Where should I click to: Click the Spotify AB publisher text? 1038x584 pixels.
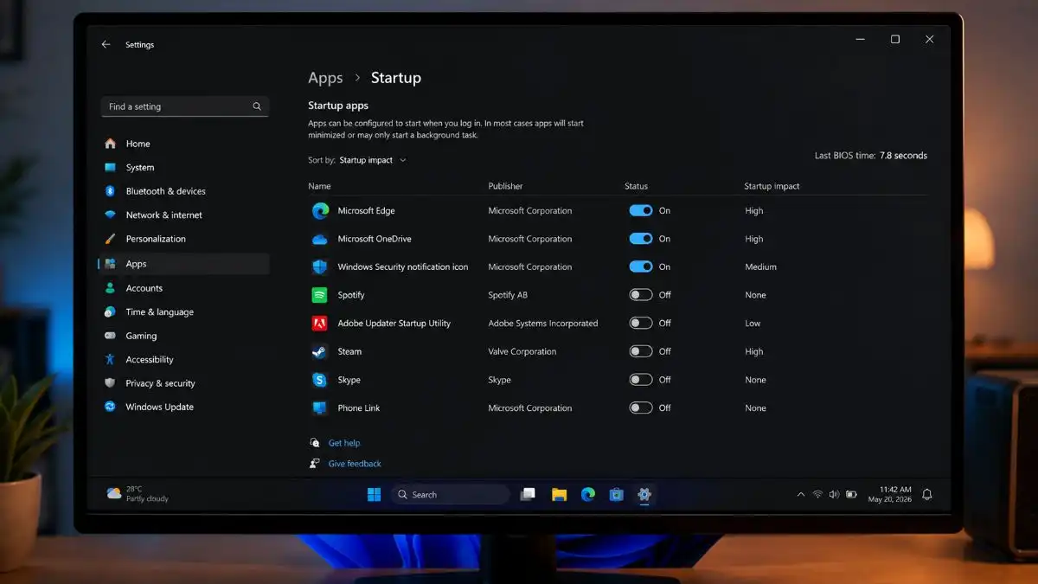tap(507, 295)
